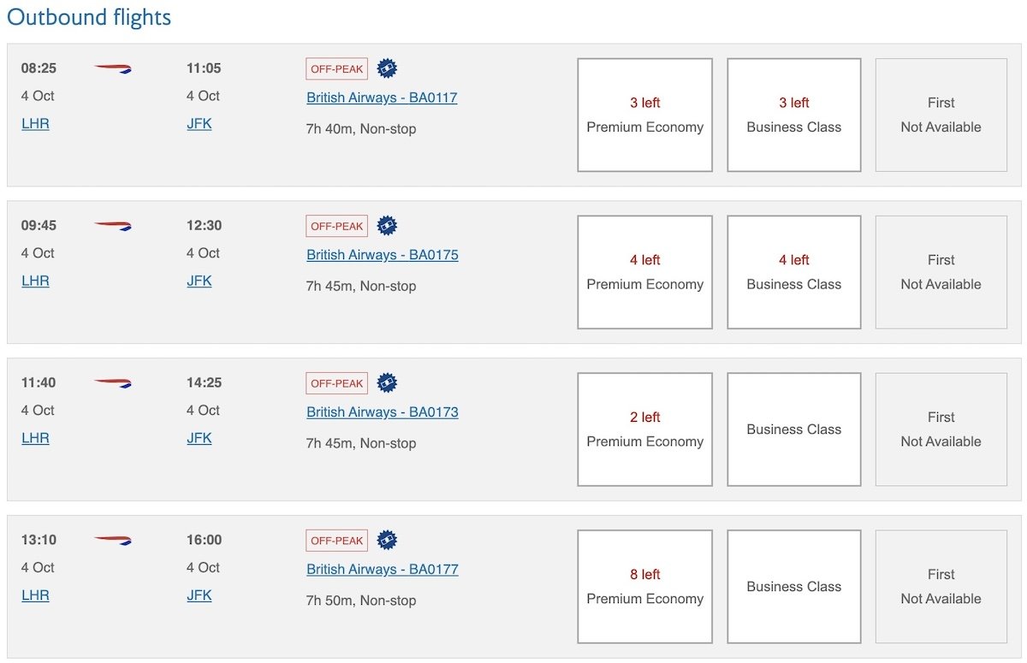Click British Airways logo on 08:25 flight
This screenshot has height=663, width=1027.
pos(113,68)
